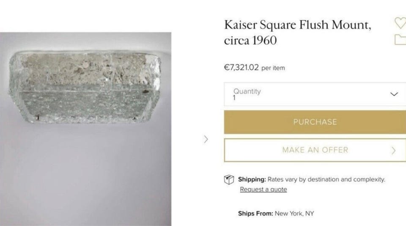
Task: Expand Quantity dropdown using chevron arrow
Action: pyautogui.click(x=394, y=94)
